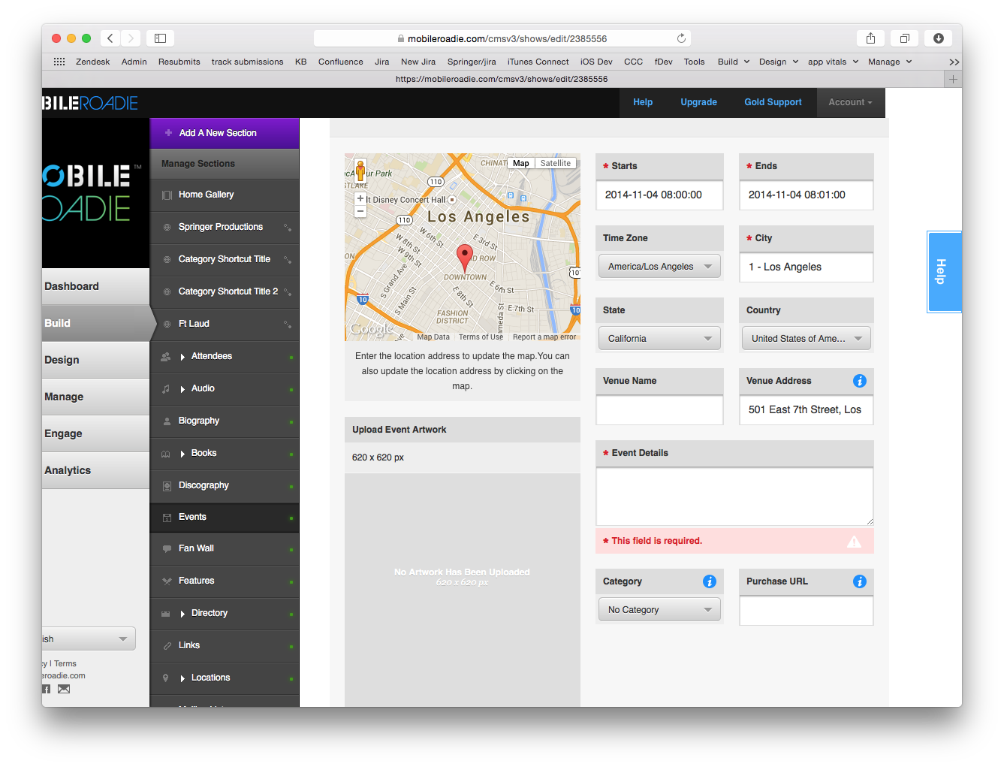
Task: Click the Street View pegman icon
Action: tap(360, 169)
